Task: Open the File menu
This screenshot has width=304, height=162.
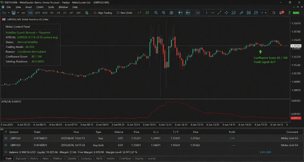Action: tap(9, 7)
